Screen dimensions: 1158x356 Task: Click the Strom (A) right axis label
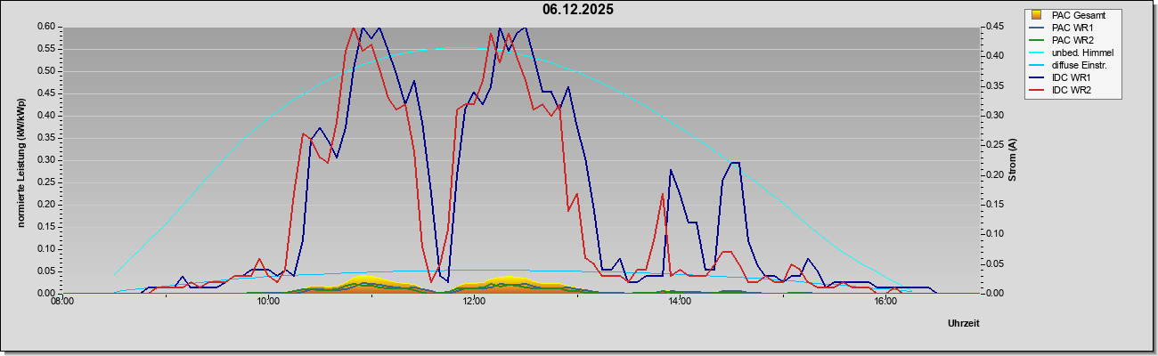coord(1012,160)
